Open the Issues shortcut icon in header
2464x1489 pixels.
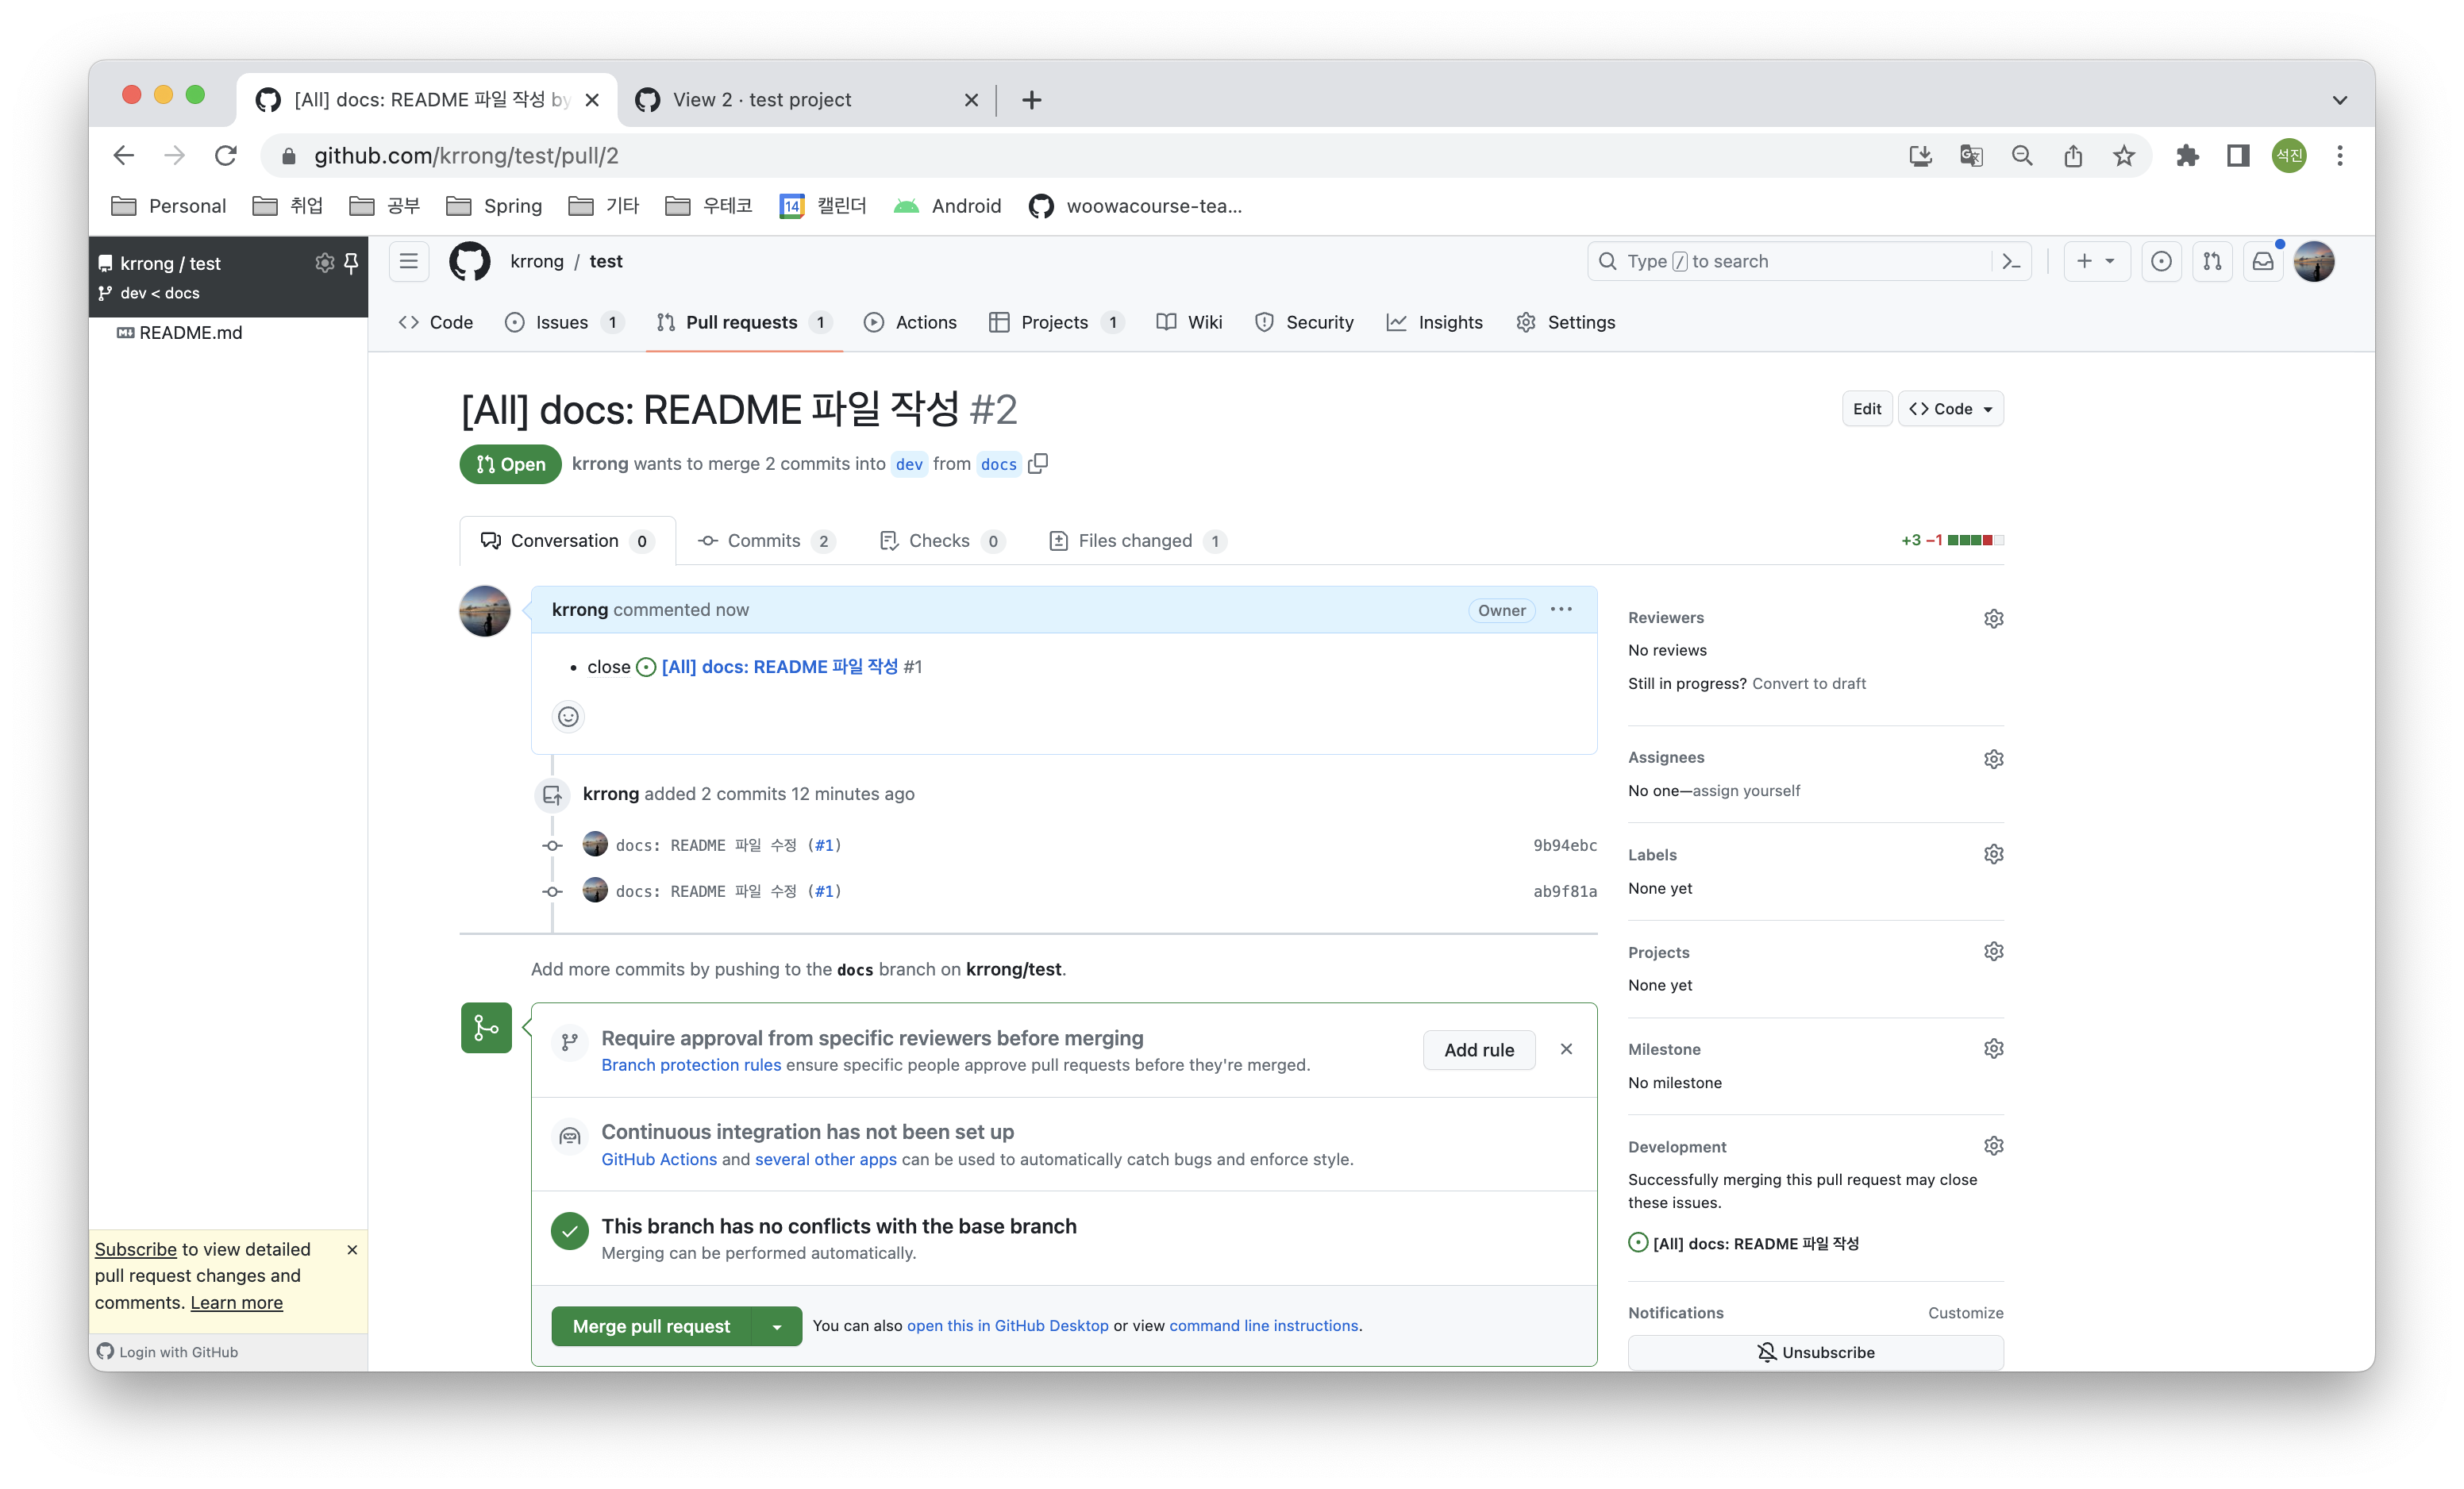click(x=2161, y=262)
